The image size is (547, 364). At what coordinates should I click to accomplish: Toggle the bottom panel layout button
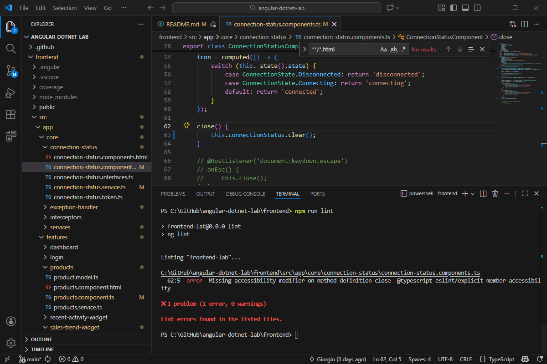(464, 8)
